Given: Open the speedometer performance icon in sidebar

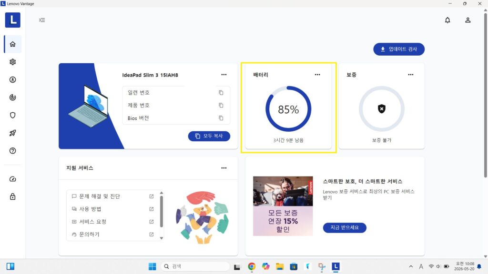Looking at the screenshot, I should tap(13, 179).
